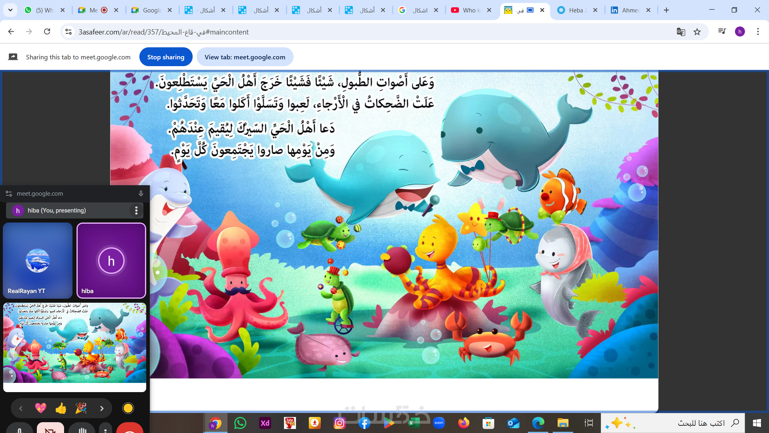
Task: Open the media control icon in Chrome toolbar
Action: [x=722, y=32]
